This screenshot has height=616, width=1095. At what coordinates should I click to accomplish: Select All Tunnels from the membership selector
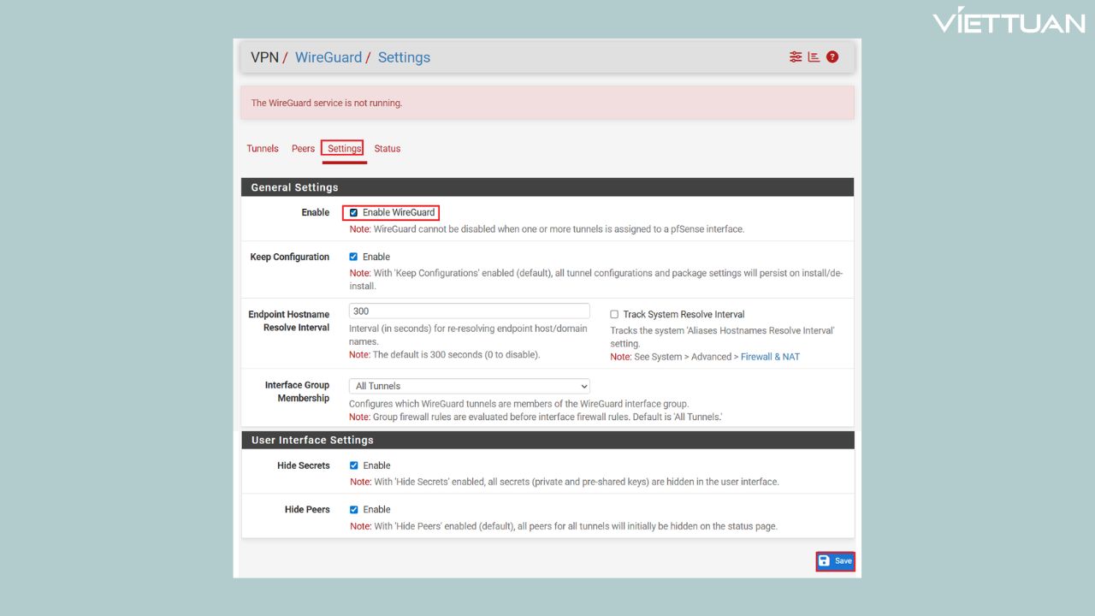click(469, 385)
